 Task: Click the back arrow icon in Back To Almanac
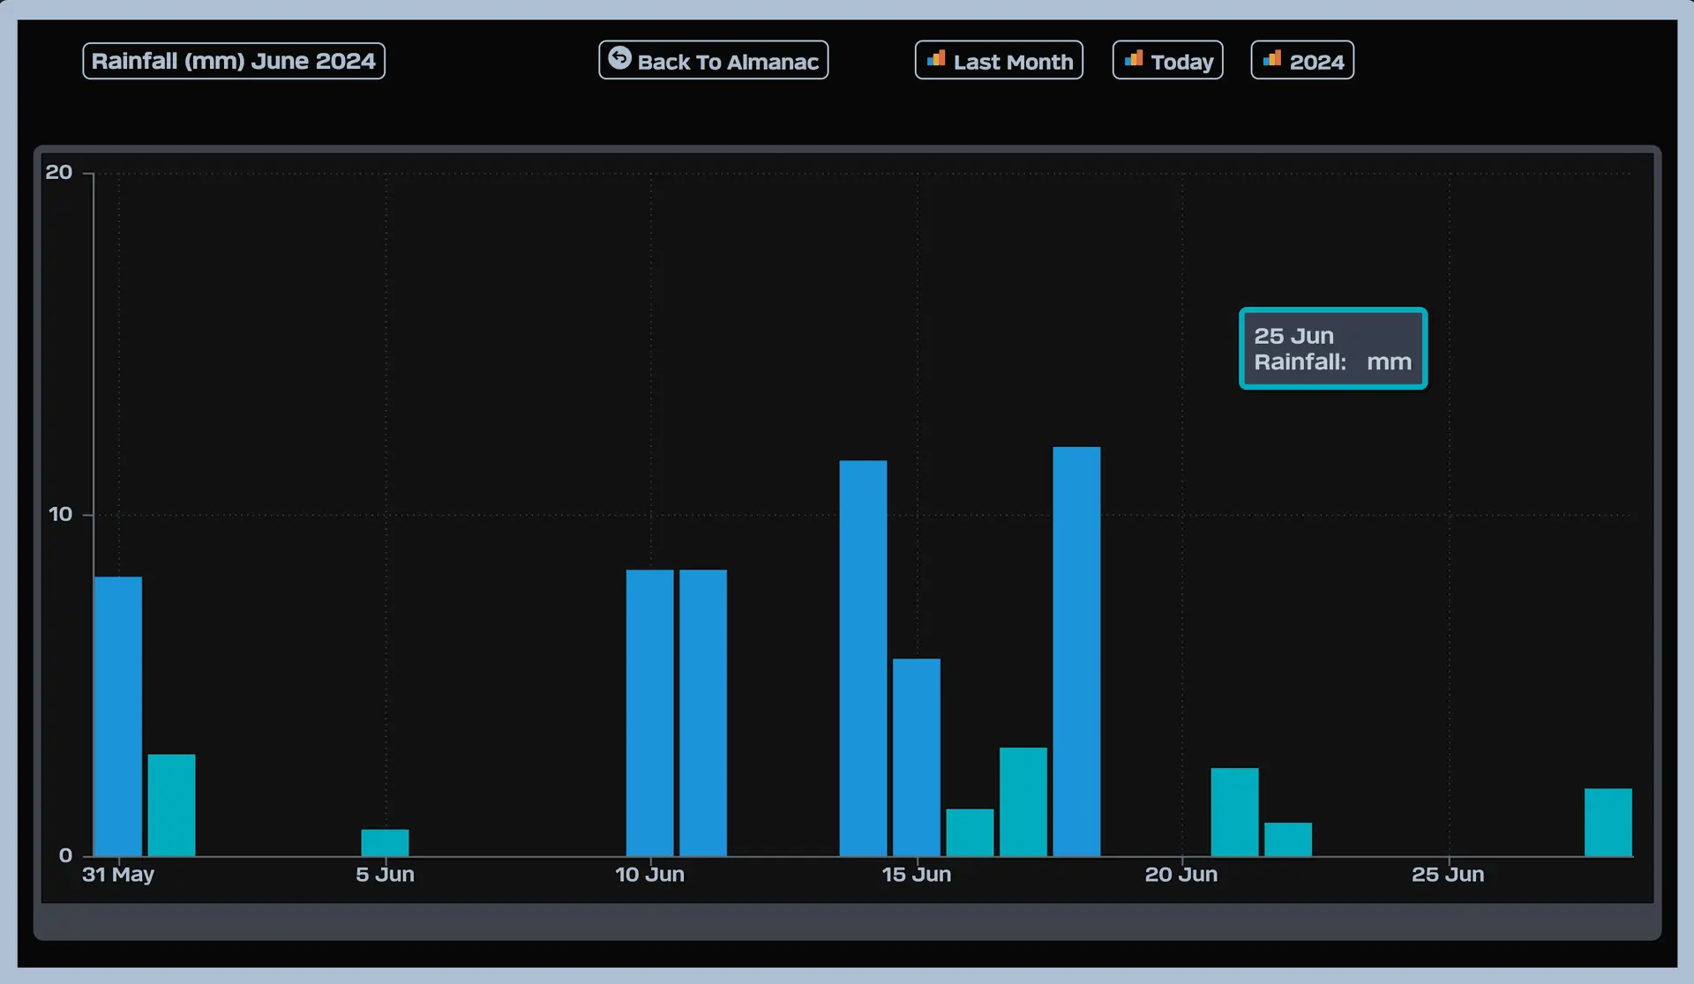tap(619, 58)
